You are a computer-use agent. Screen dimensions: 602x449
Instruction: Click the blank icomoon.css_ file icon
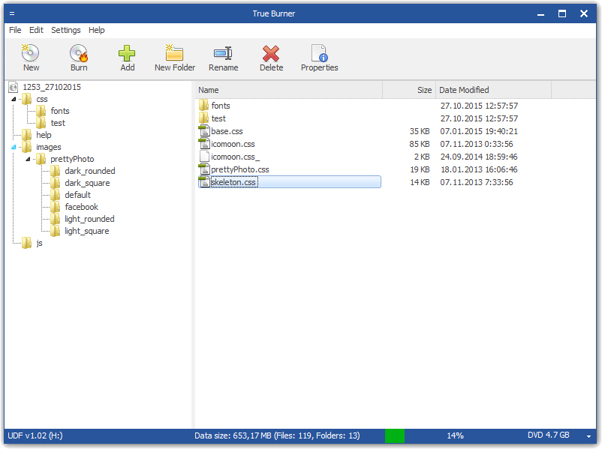pyautogui.click(x=205, y=157)
